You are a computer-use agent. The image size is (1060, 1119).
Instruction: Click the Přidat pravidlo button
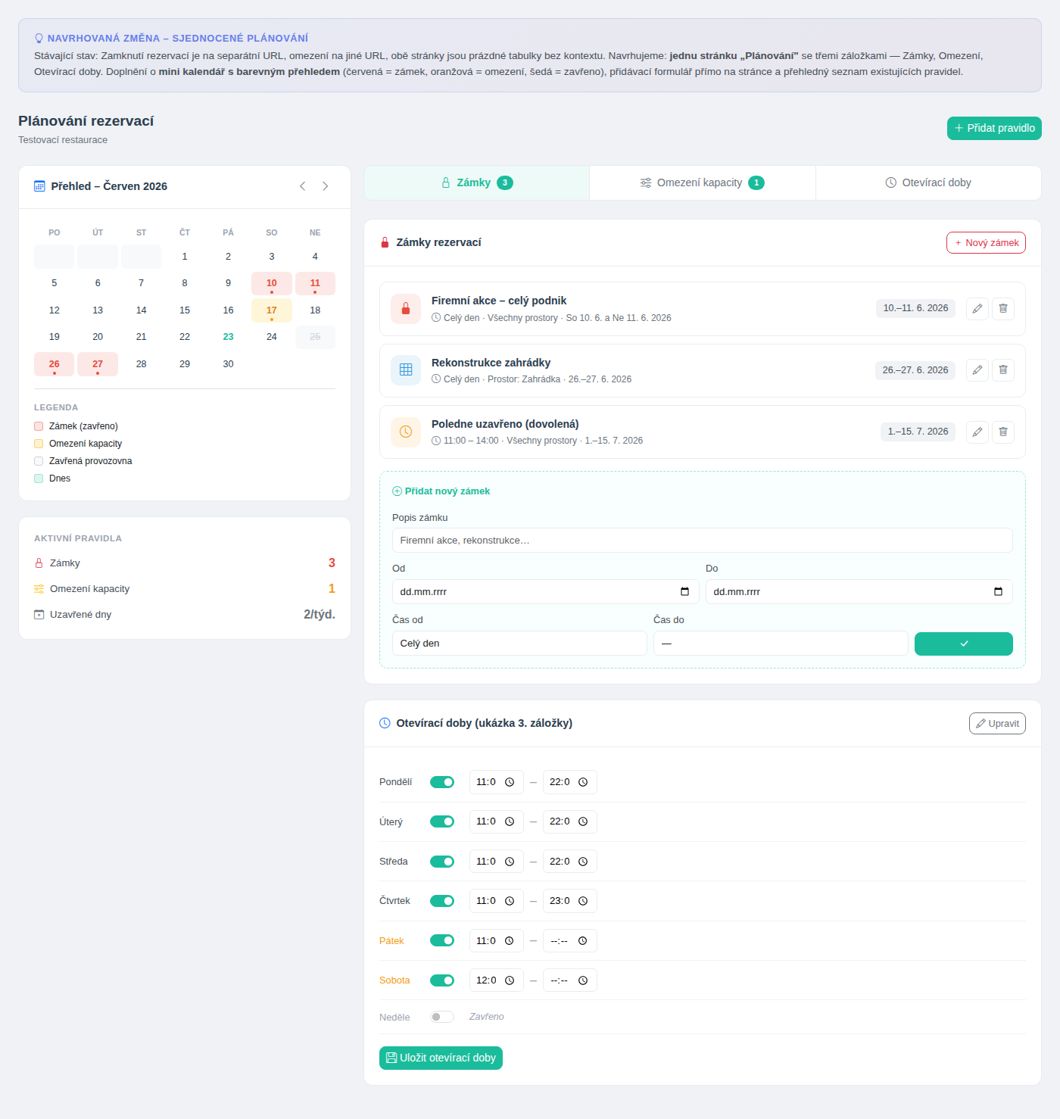tap(994, 128)
